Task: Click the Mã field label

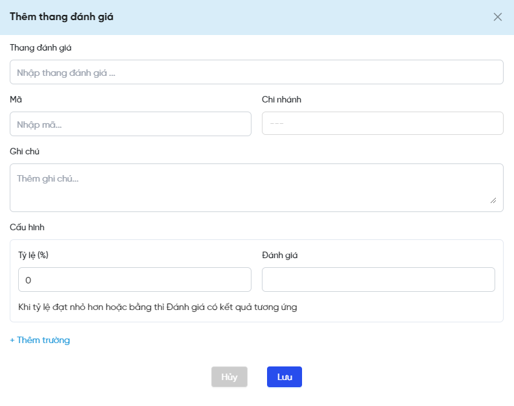Action: (16, 99)
